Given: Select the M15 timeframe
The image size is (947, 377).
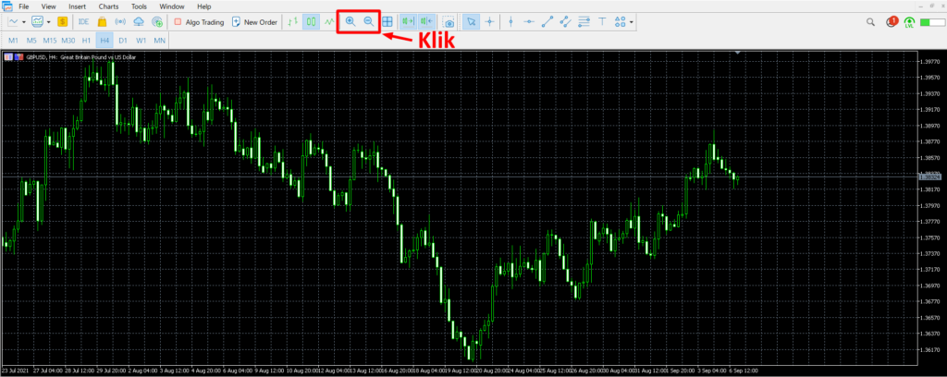Looking at the screenshot, I should [x=49, y=41].
